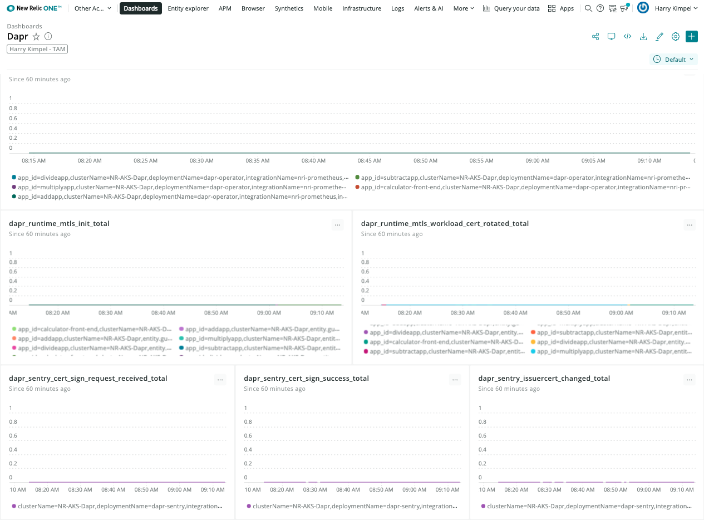Open the feedback chat icon
Image resolution: width=704 pixels, height=520 pixels.
612,8
